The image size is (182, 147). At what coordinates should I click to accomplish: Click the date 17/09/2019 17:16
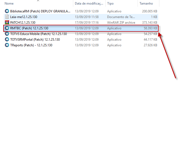[x=87, y=23]
